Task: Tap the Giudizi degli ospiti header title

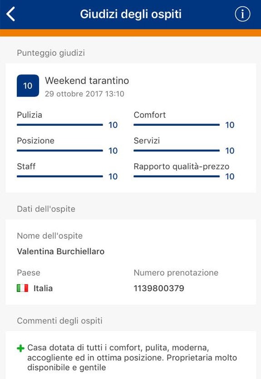Action: 131,14
